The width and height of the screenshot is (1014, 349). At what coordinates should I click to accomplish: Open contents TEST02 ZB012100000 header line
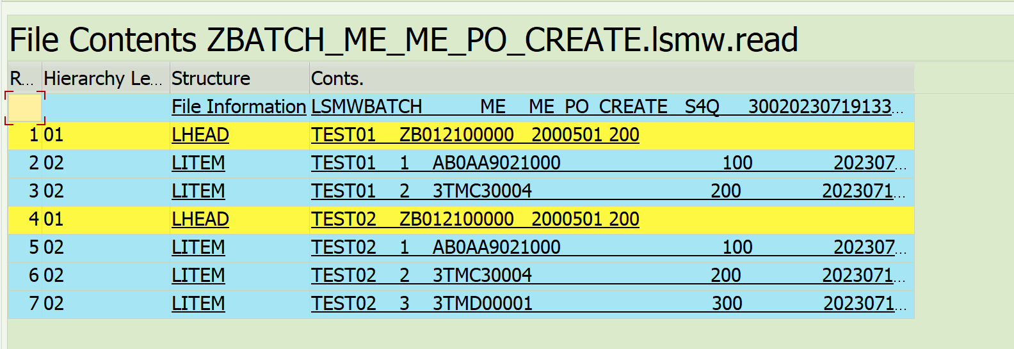[476, 219]
